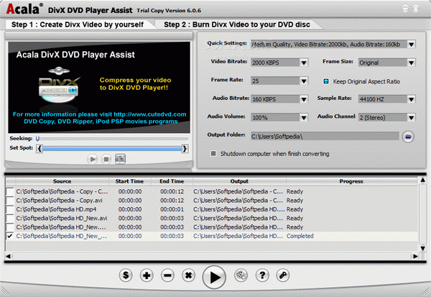The width and height of the screenshot is (431, 297).
Task: Click the end spot bracket marker
Action: [185, 149]
